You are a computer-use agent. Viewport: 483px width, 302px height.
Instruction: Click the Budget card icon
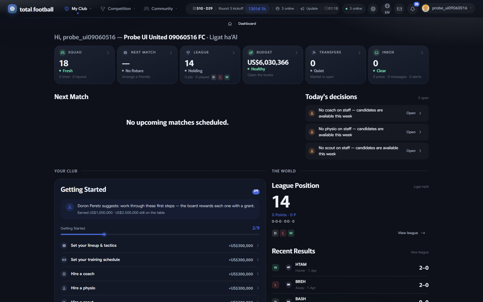click(x=251, y=53)
